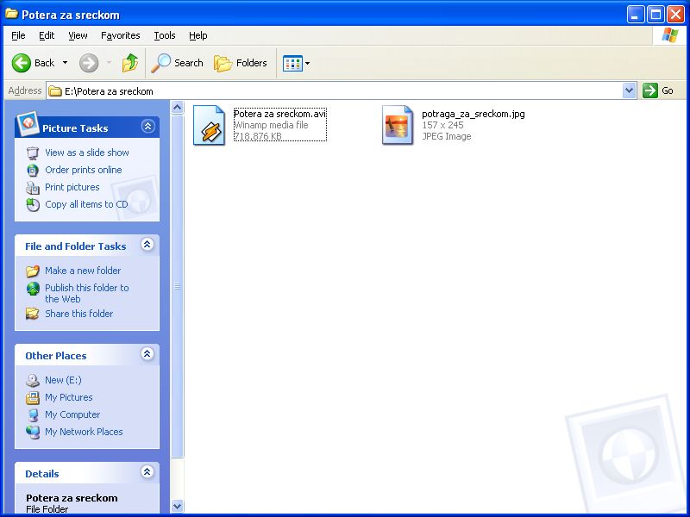Click the Copy to CD disc icon
Image resolution: width=690 pixels, height=517 pixels.
pyautogui.click(x=33, y=205)
